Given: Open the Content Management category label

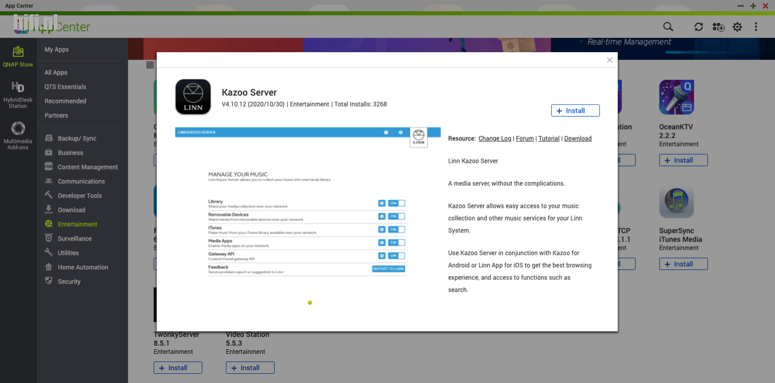Looking at the screenshot, I should pos(88,167).
